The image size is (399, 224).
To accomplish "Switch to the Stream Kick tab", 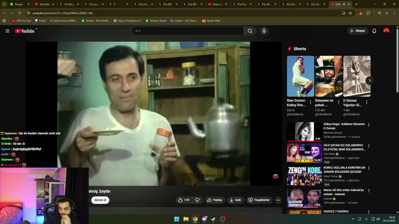I will click(x=19, y=4).
